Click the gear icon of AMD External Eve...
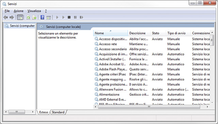Viewport: 218px width, 124px height. click(x=96, y=99)
